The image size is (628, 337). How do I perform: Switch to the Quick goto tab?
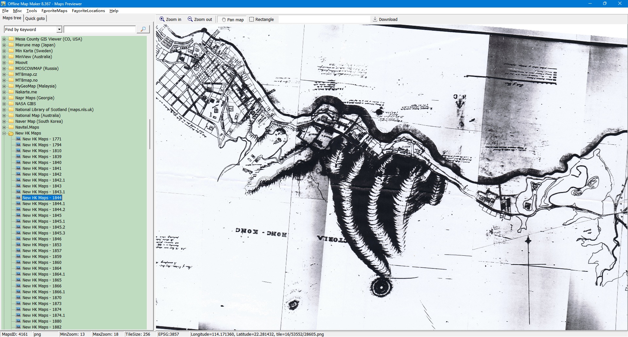(35, 18)
